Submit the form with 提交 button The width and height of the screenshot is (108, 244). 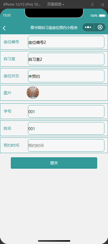click(54, 163)
